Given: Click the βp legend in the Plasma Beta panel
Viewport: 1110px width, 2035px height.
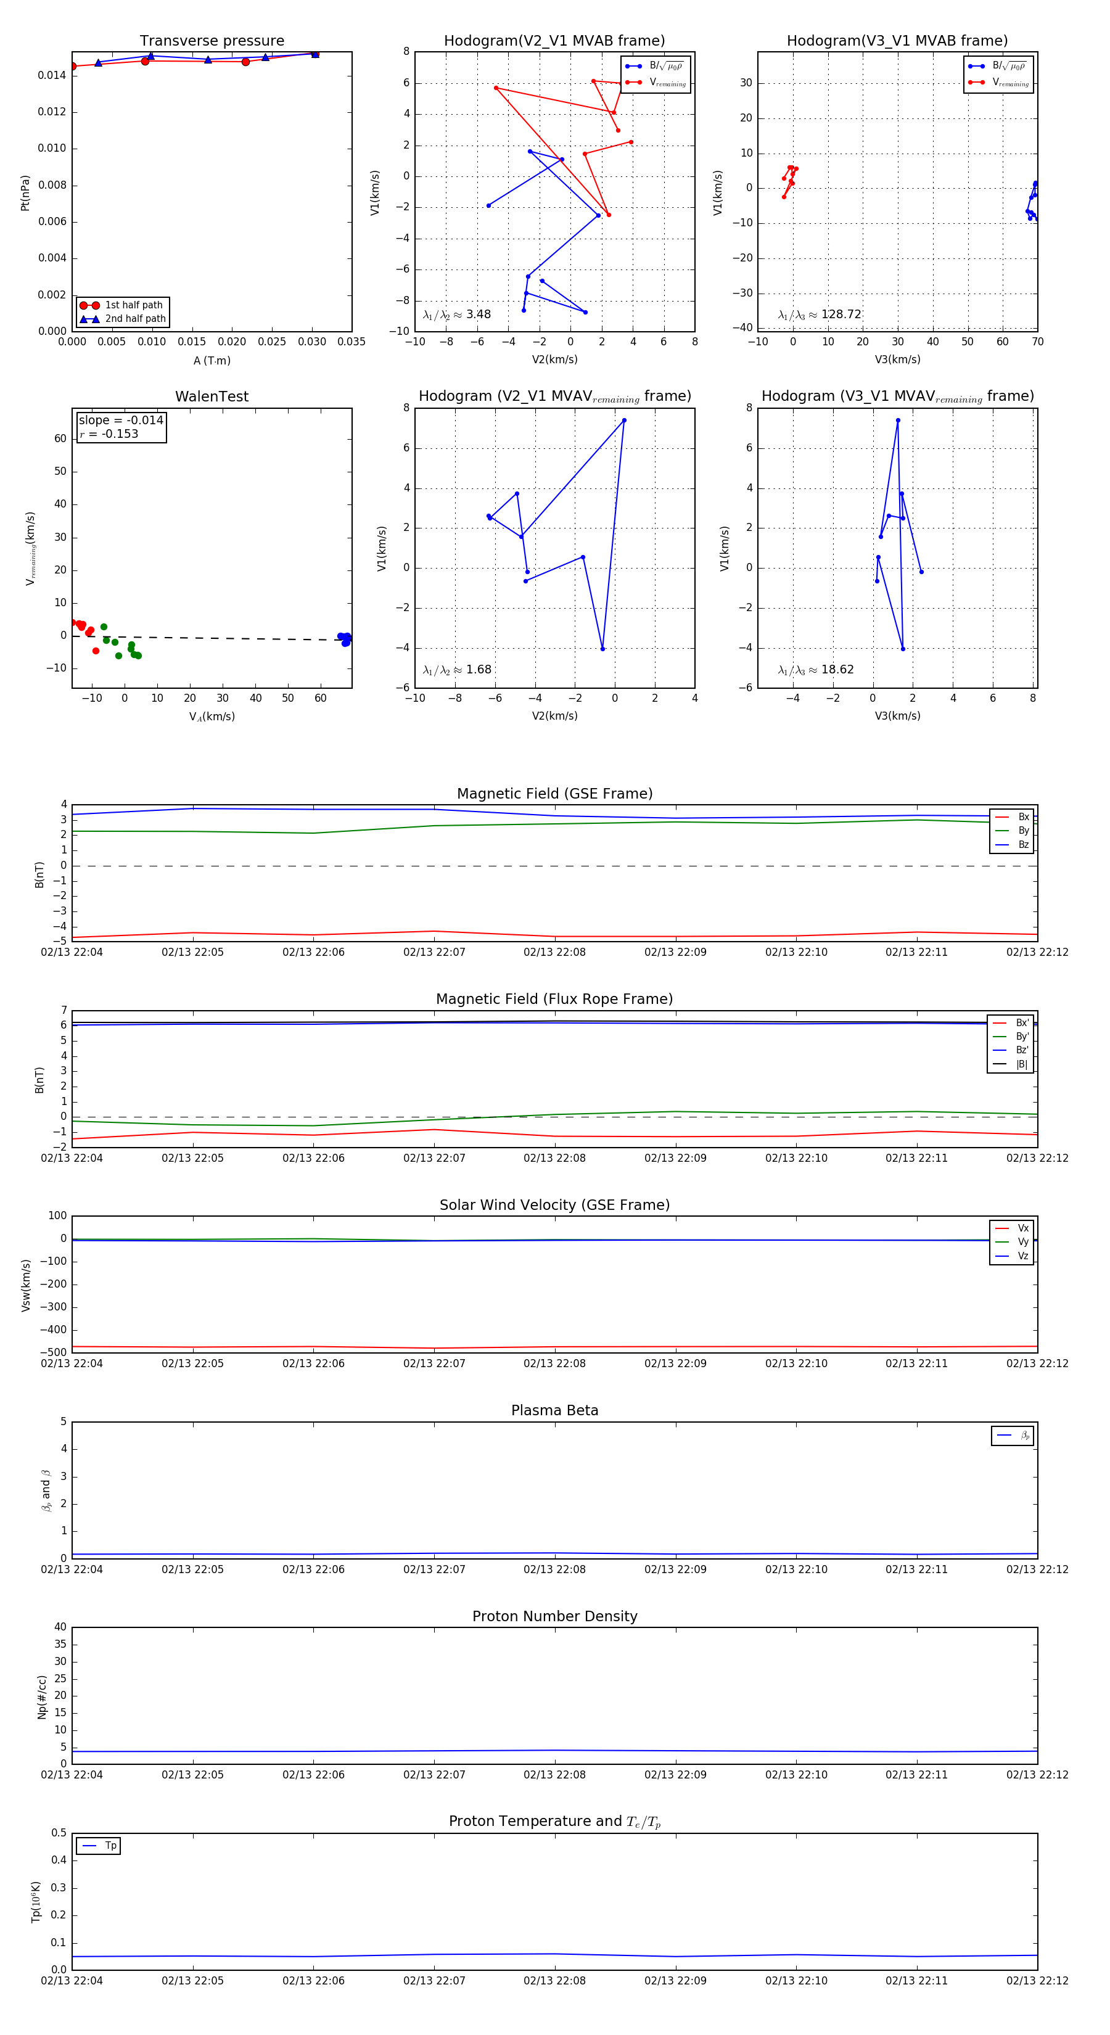Looking at the screenshot, I should click(1013, 1436).
